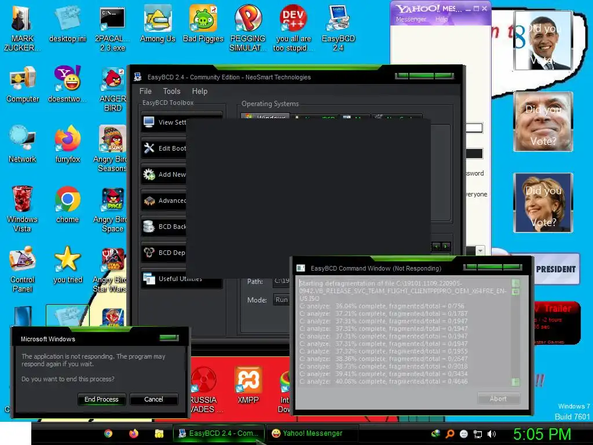Viewport: 593px width, 445px height.
Task: Click Abort in EasyBCD Command Window
Action: coord(498,399)
